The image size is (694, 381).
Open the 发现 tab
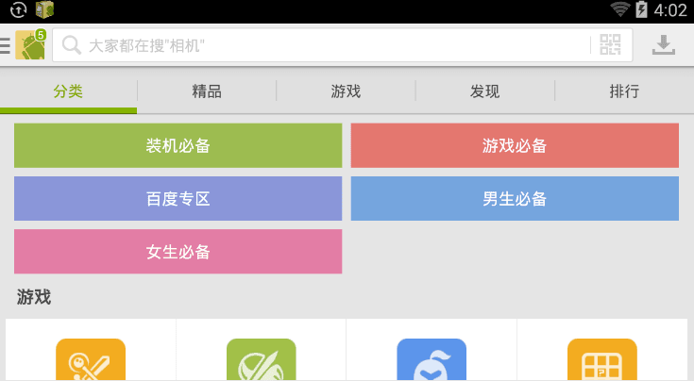point(484,91)
